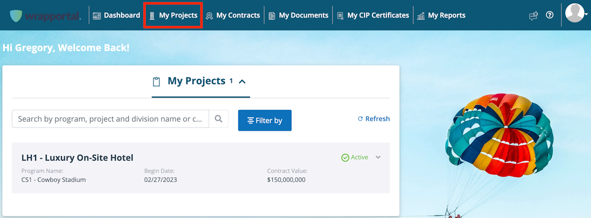Refresh the project list
This screenshot has height=218, width=591.
(x=374, y=119)
